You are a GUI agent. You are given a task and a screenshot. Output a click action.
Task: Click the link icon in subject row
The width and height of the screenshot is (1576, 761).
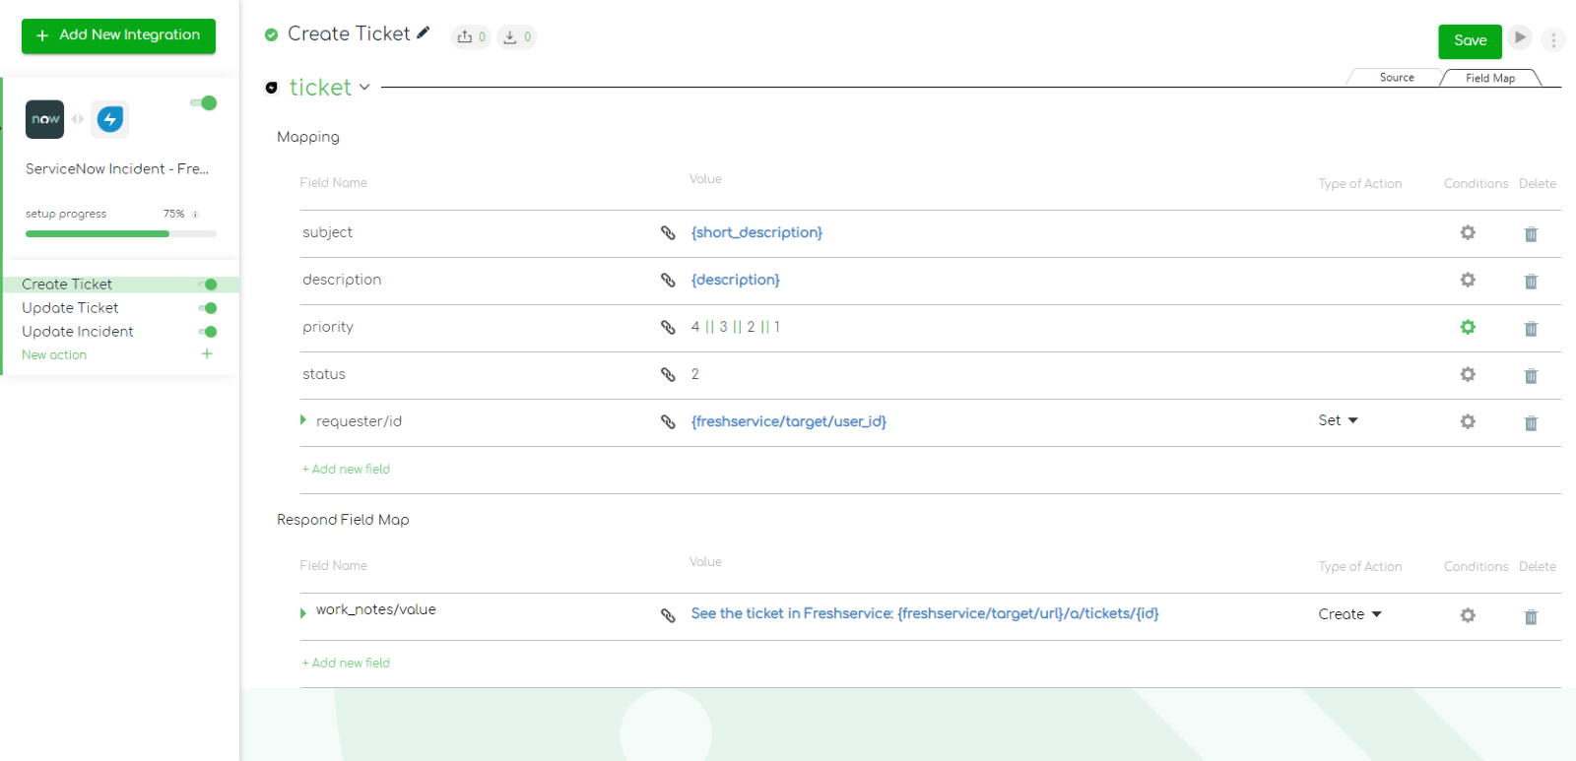click(668, 233)
